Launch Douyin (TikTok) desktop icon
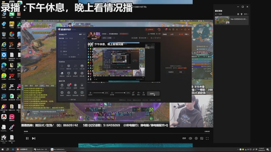The height and width of the screenshot is (152, 271). tap(12, 128)
